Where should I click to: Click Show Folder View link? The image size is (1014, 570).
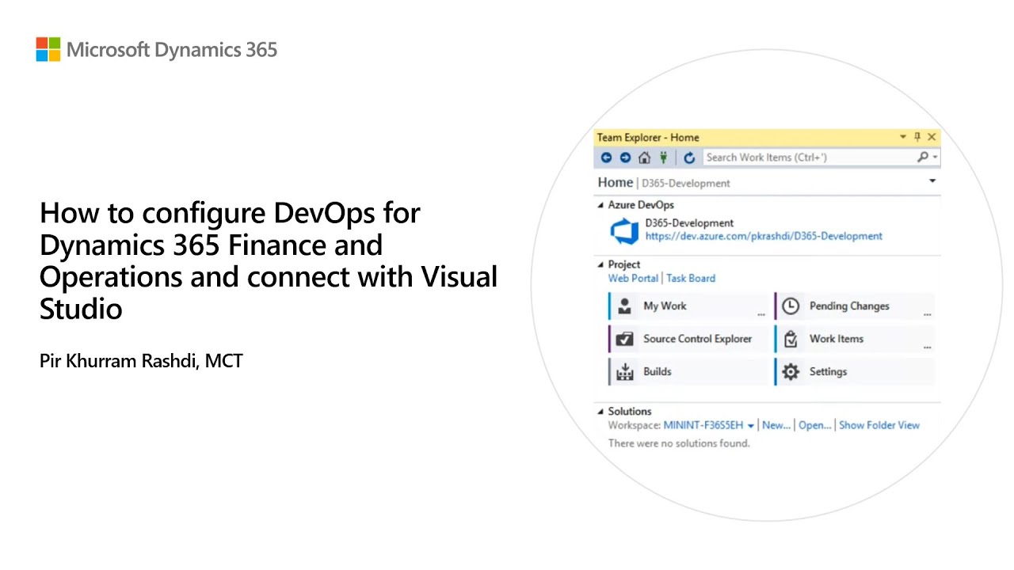pyautogui.click(x=879, y=425)
